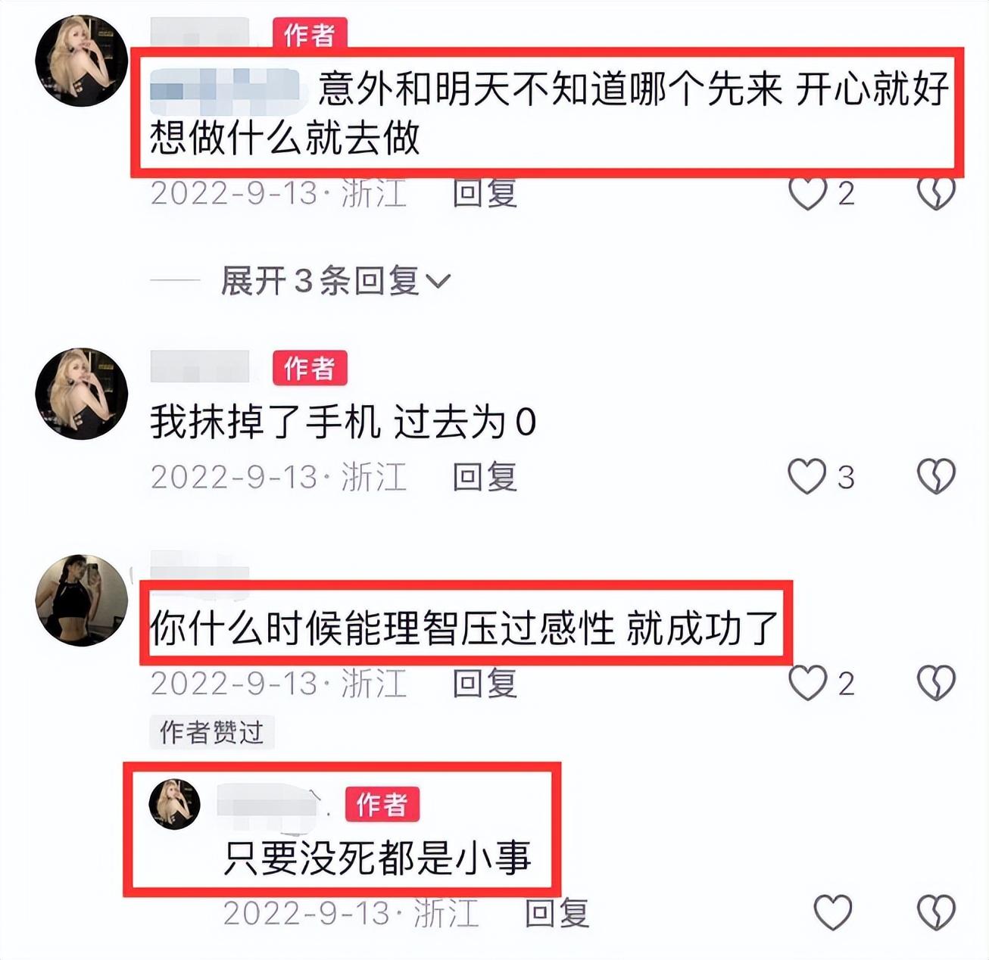Reply to '我抹掉了手机 过去为0'
Image resolution: width=989 pixels, height=960 pixels.
pyautogui.click(x=485, y=477)
